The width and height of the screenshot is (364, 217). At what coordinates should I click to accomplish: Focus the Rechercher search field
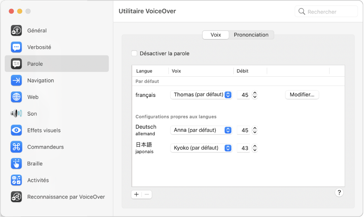click(326, 12)
